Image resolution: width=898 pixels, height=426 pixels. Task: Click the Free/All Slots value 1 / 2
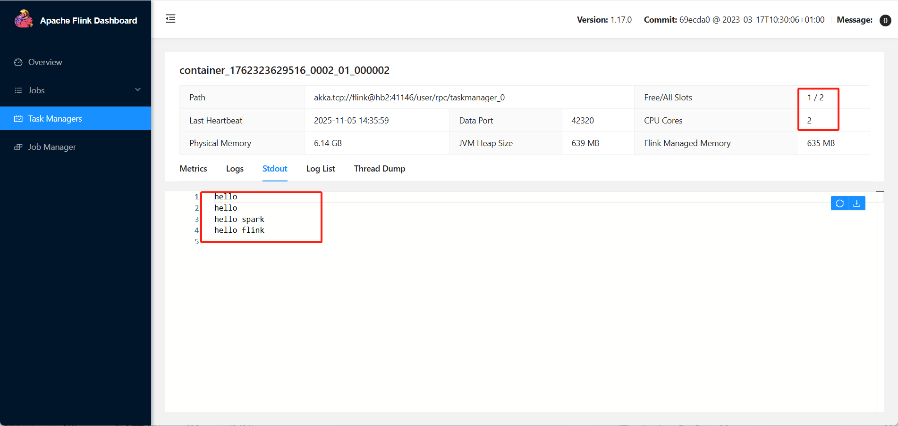tap(815, 98)
